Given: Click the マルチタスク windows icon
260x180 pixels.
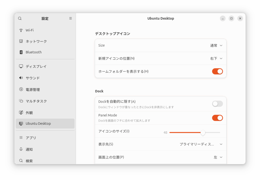Looking at the screenshot, I should pyautogui.click(x=21, y=101).
